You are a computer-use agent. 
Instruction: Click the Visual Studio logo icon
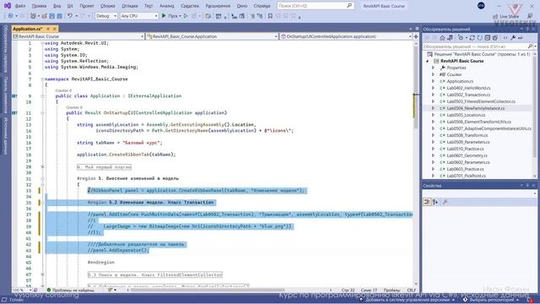[x=7, y=6]
